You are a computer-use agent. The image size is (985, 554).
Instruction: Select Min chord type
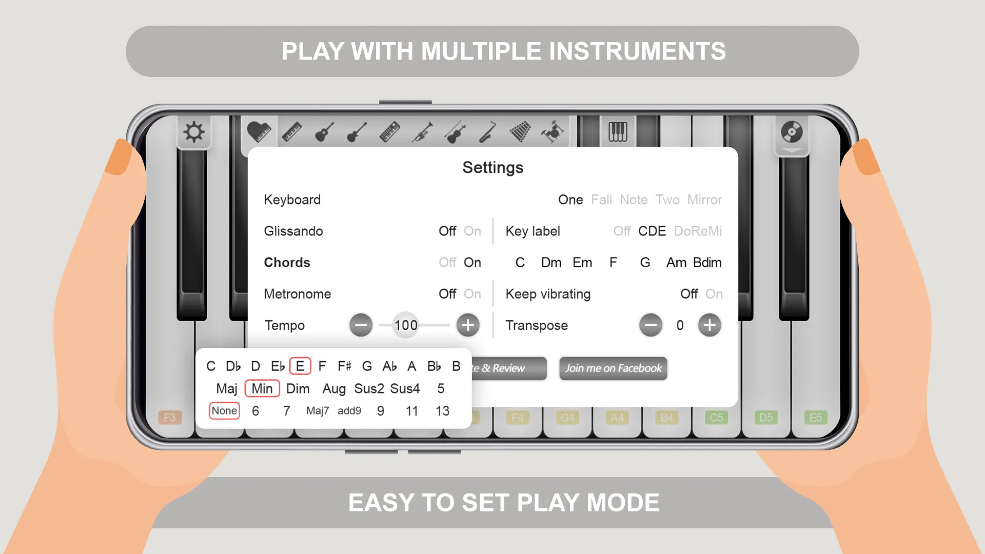[x=261, y=388]
